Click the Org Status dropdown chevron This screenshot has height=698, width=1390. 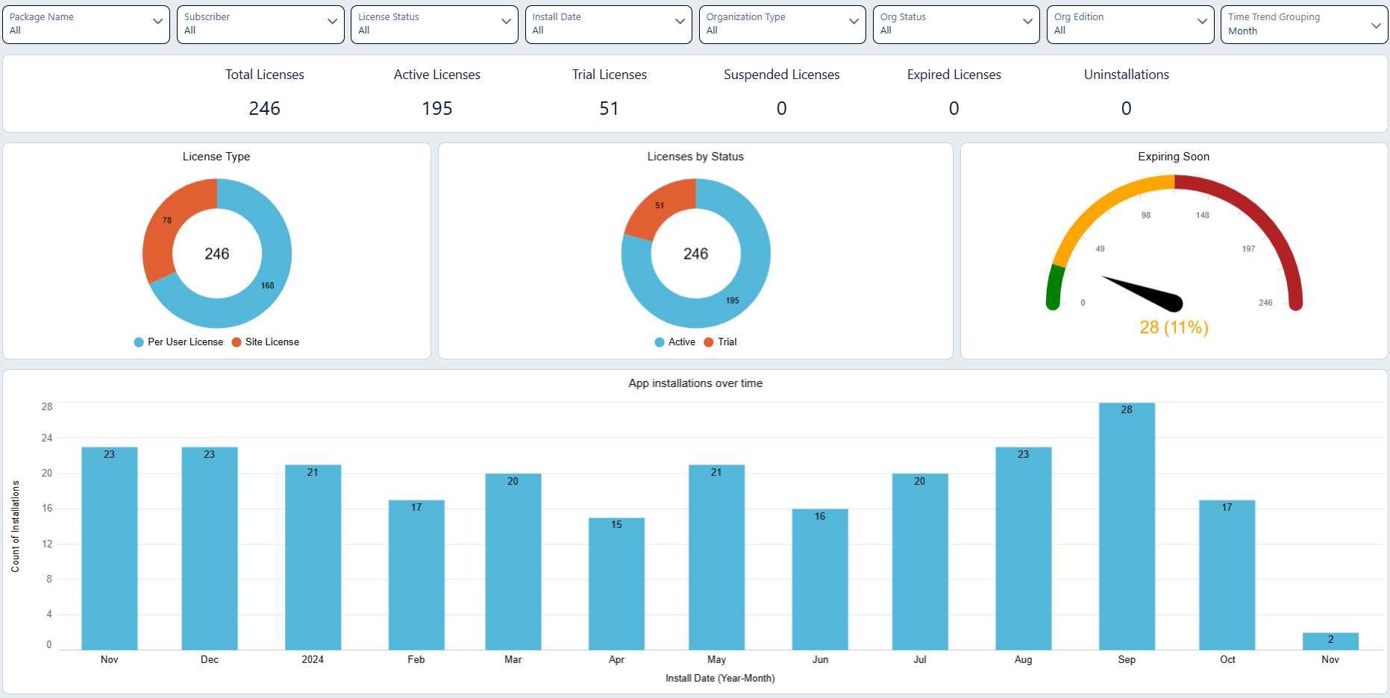tap(1027, 22)
